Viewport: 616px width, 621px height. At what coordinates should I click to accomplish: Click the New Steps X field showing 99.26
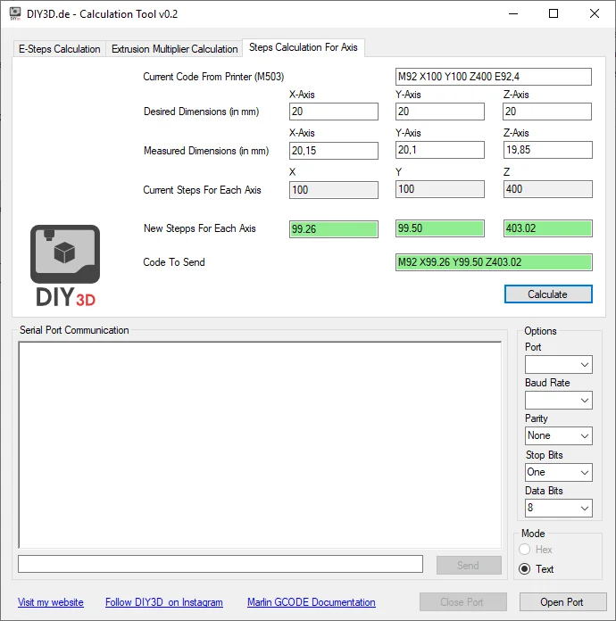pyautogui.click(x=334, y=229)
